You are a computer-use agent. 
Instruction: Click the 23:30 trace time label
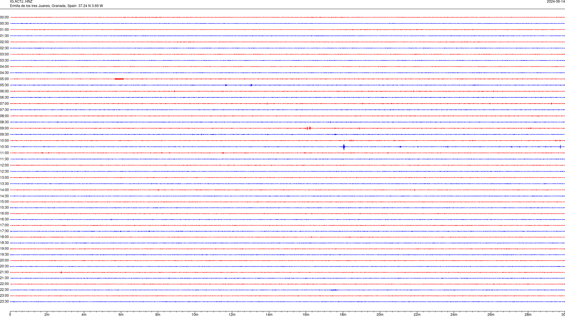(4, 301)
